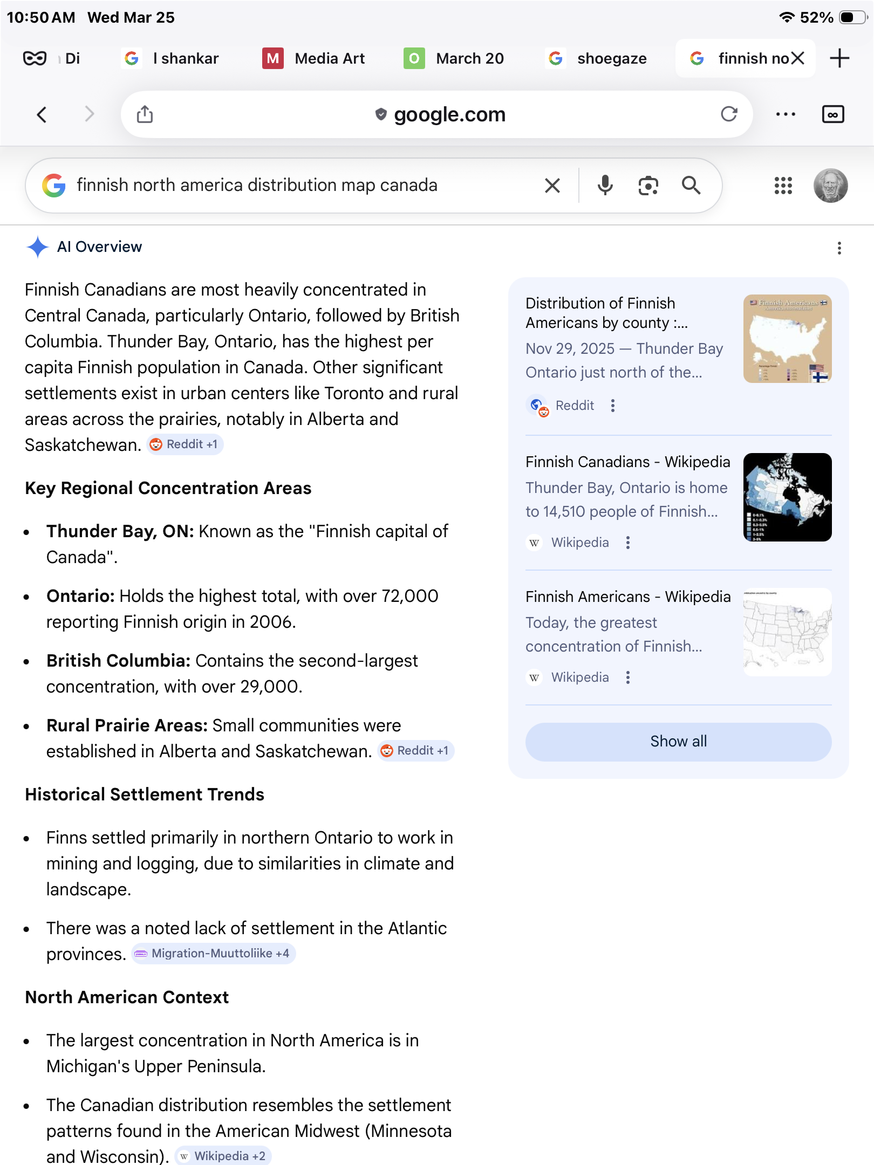This screenshot has width=874, height=1165.
Task: Tap the Google search text field
Action: coord(302,186)
